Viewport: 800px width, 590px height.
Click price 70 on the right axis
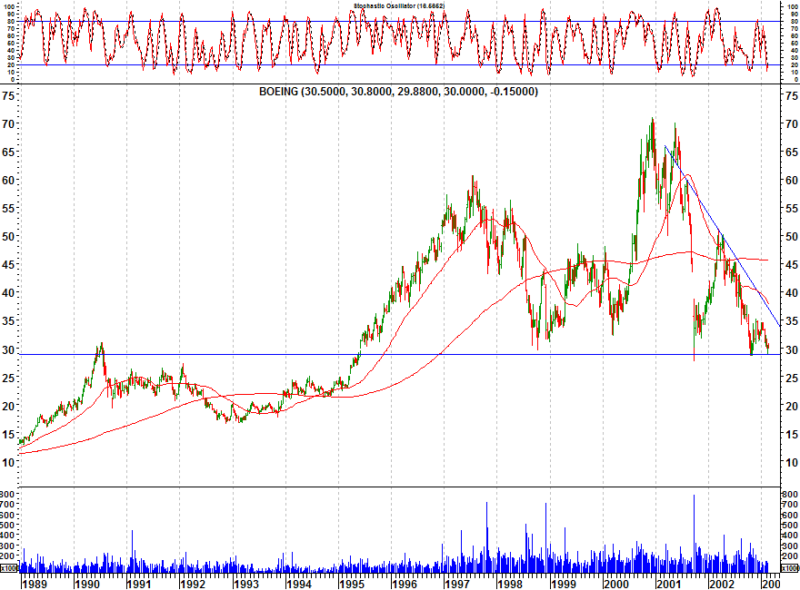coord(792,123)
